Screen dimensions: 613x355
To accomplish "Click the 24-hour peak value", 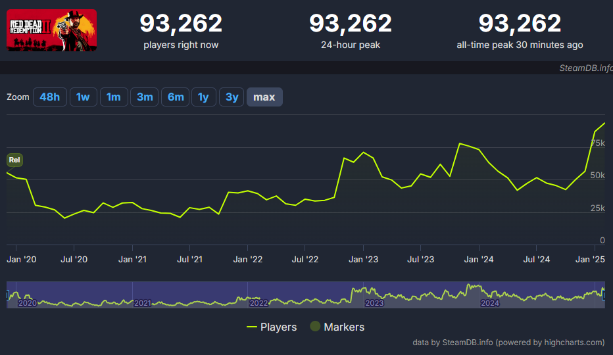I will pyautogui.click(x=351, y=24).
